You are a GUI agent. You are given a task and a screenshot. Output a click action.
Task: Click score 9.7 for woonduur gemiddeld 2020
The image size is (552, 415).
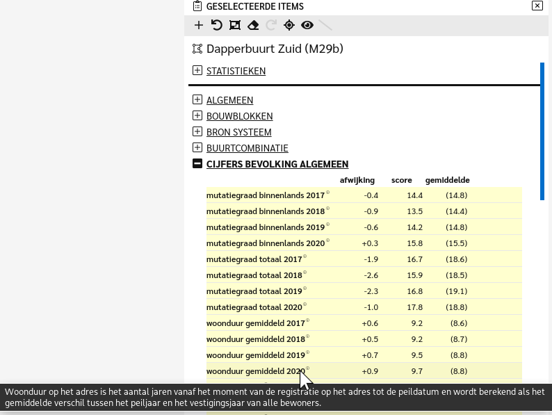(417, 371)
